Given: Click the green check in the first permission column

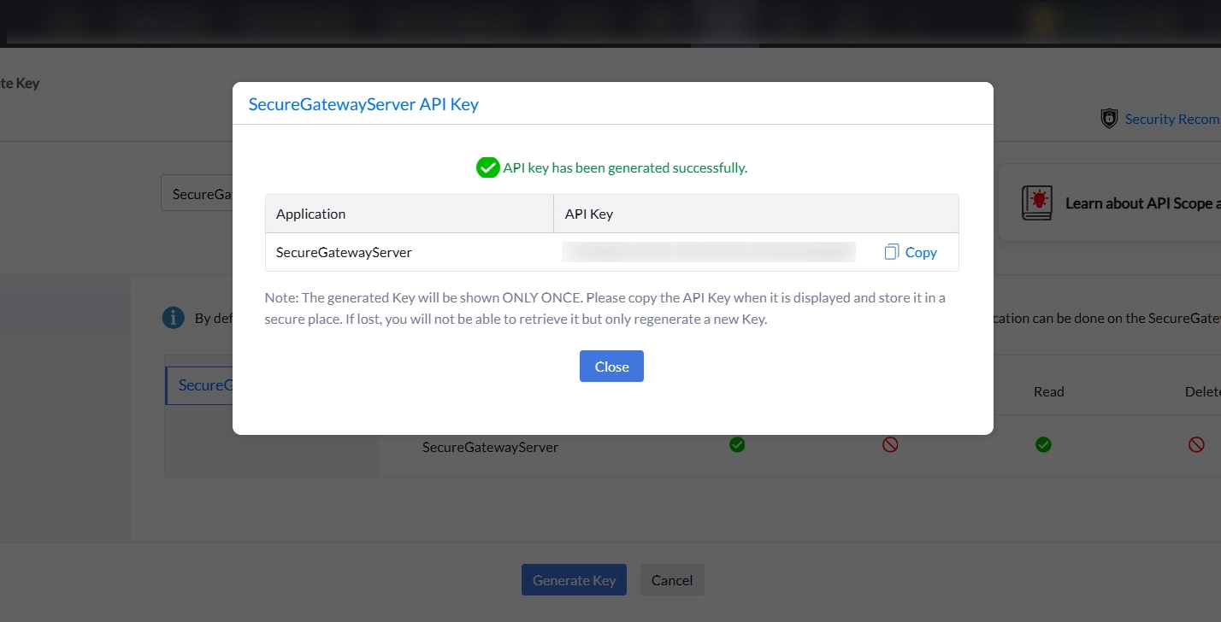Looking at the screenshot, I should coord(737,444).
